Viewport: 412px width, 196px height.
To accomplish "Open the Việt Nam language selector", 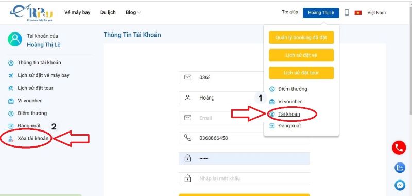I will 376,12.
